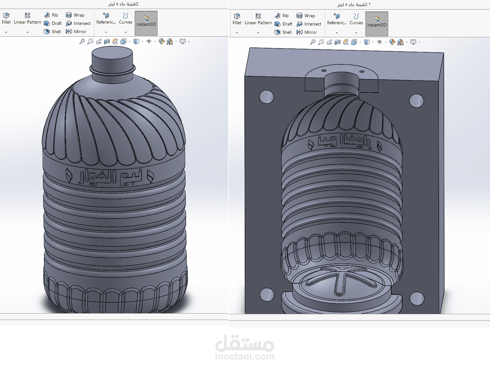Zoom to Fit in right viewport
This screenshot has height=369, width=490.
313,42
